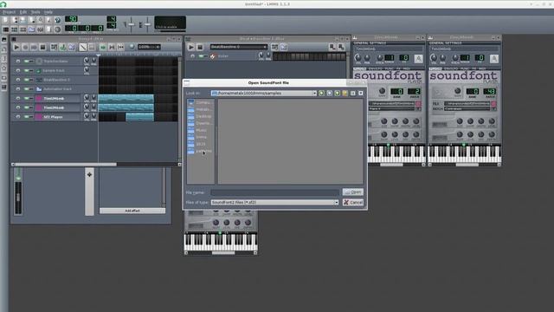The image size is (554, 312).
Task: Show the Beat+Bassline Editor toolbar icon
Action: [15, 29]
